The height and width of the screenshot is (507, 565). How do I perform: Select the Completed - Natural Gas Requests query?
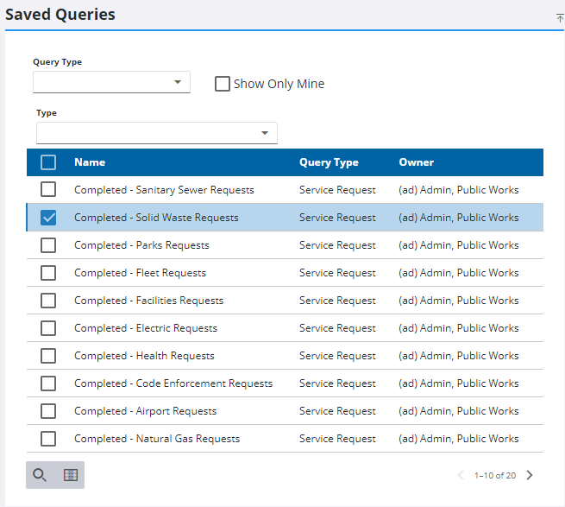157,439
